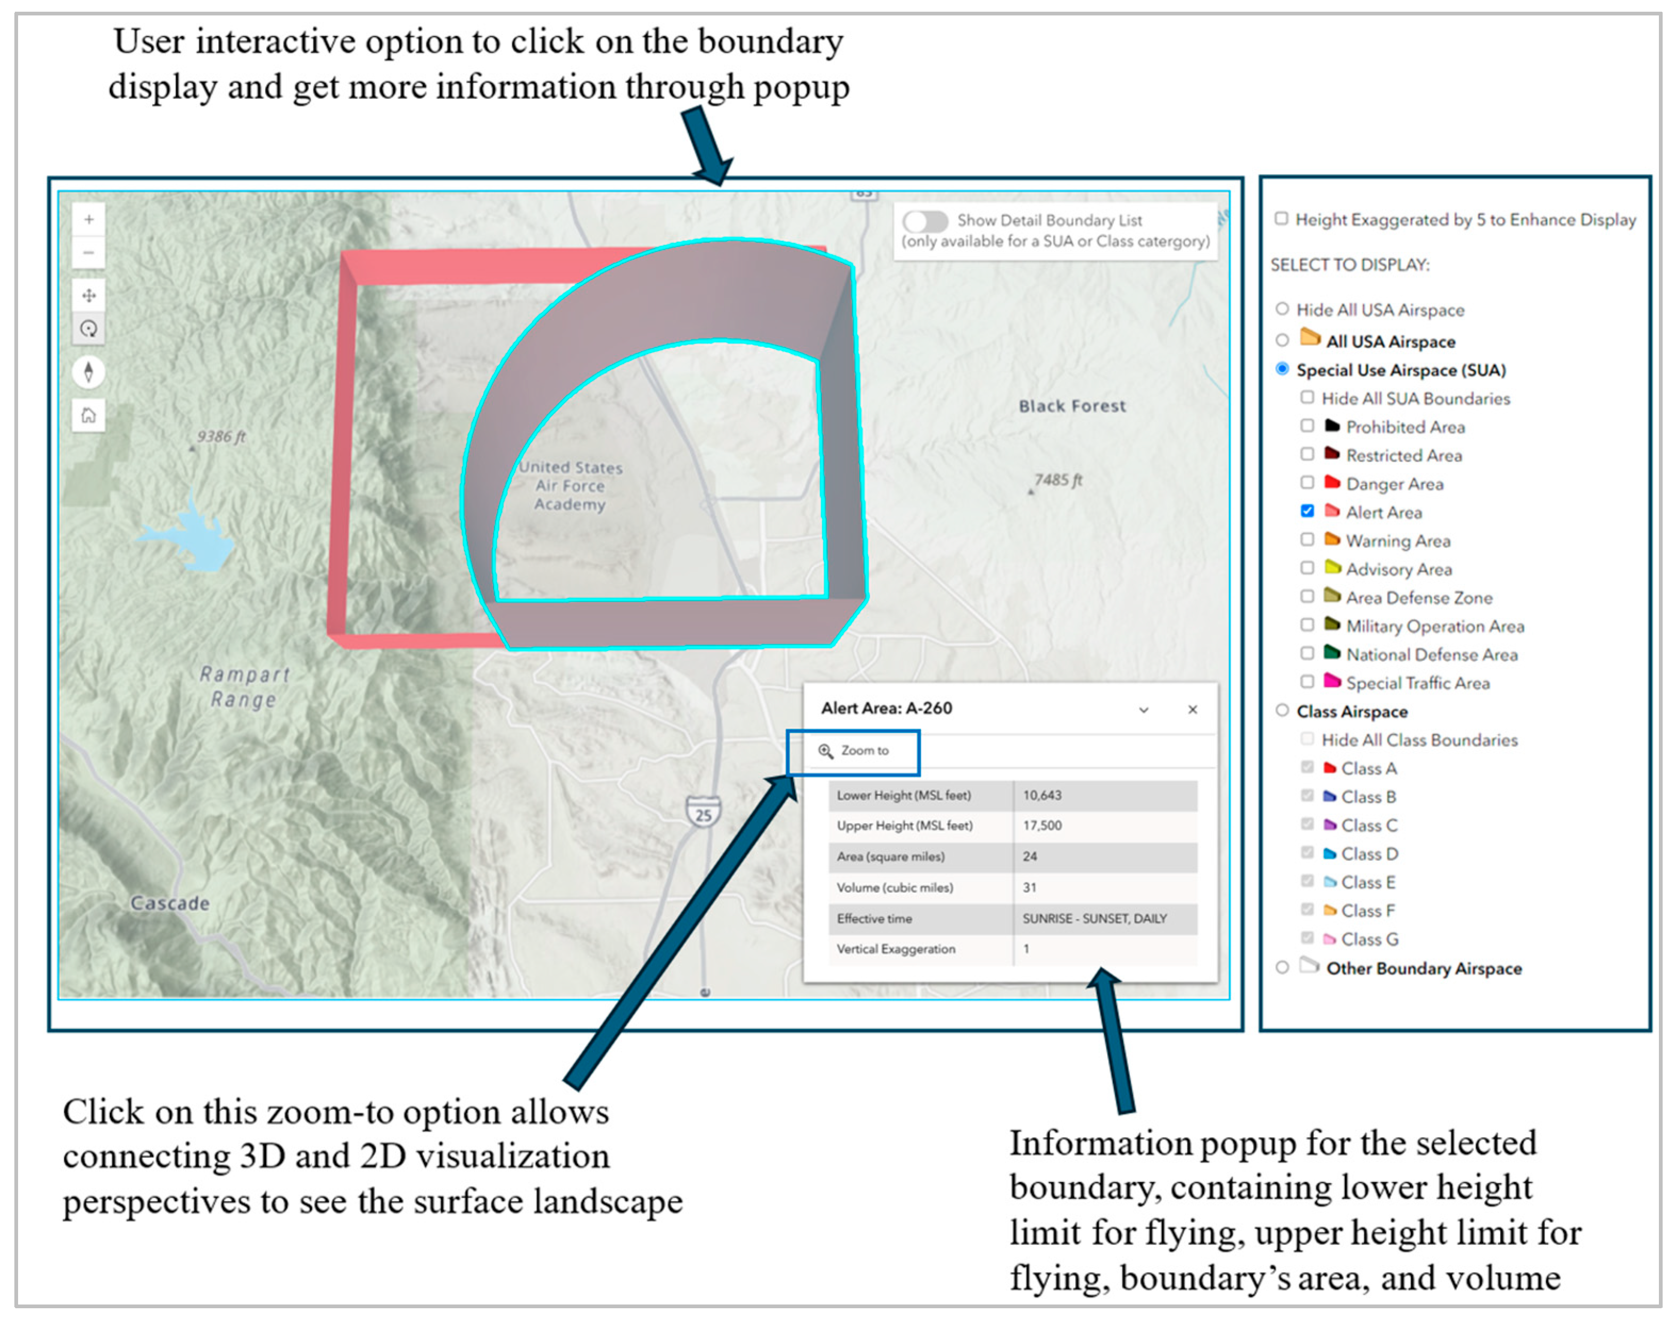The image size is (1677, 1321).
Task: Click the All USA Airspace folder icon
Action: click(1310, 338)
